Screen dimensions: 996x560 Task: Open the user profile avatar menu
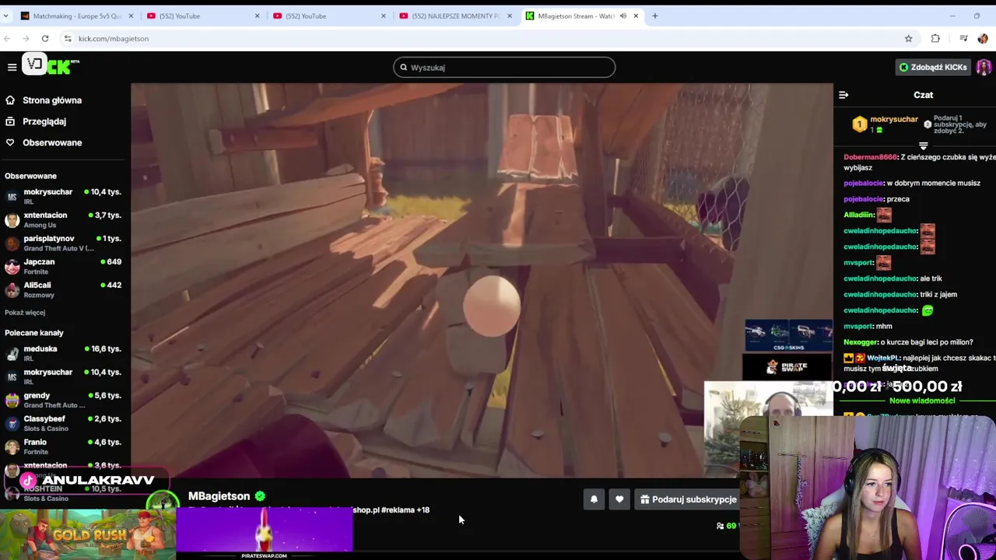click(x=984, y=67)
